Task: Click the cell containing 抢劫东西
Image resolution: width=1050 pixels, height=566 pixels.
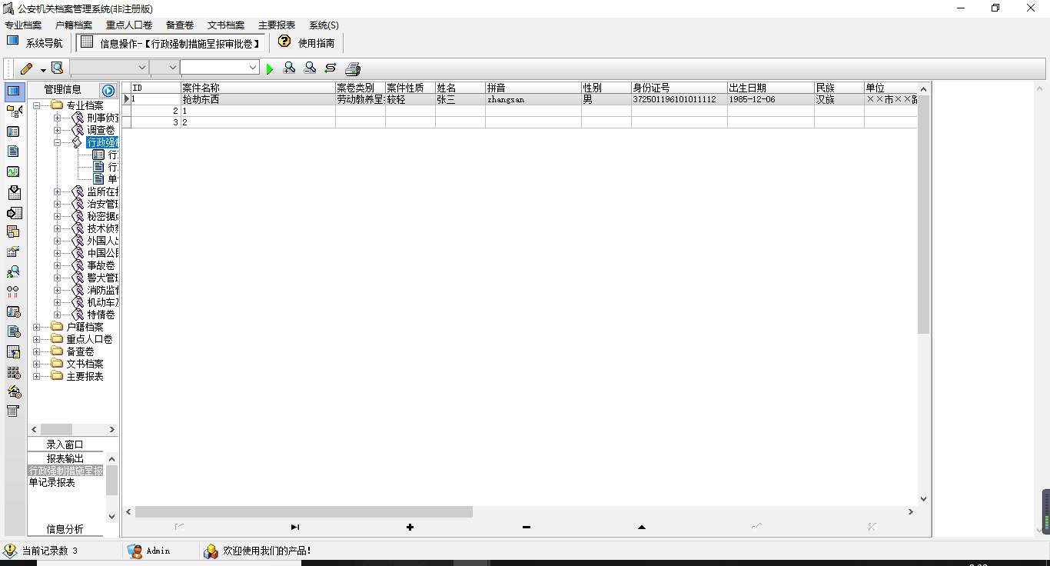Action: [x=258, y=99]
